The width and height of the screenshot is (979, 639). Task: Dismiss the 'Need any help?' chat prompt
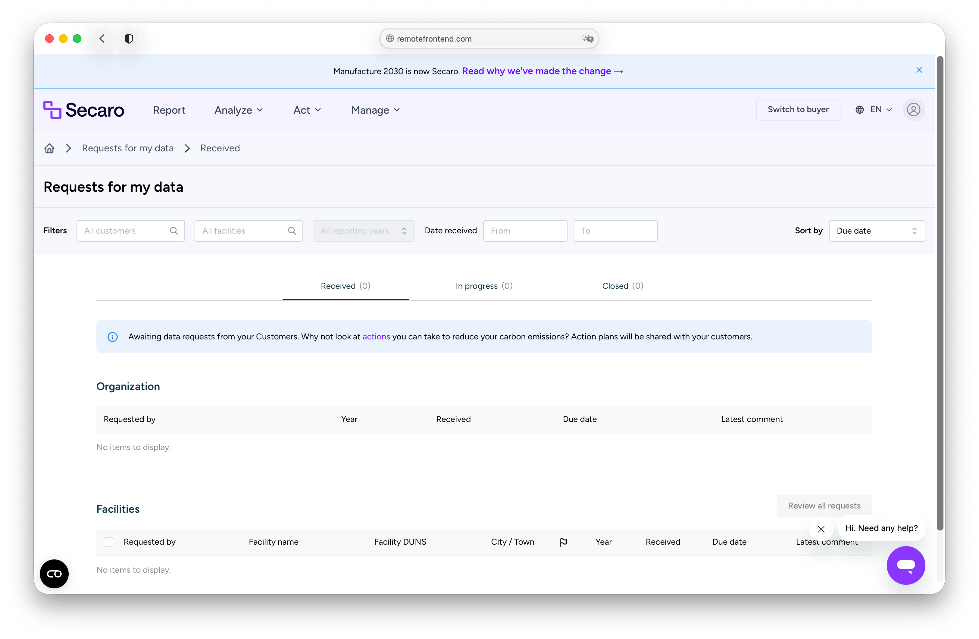pos(821,529)
